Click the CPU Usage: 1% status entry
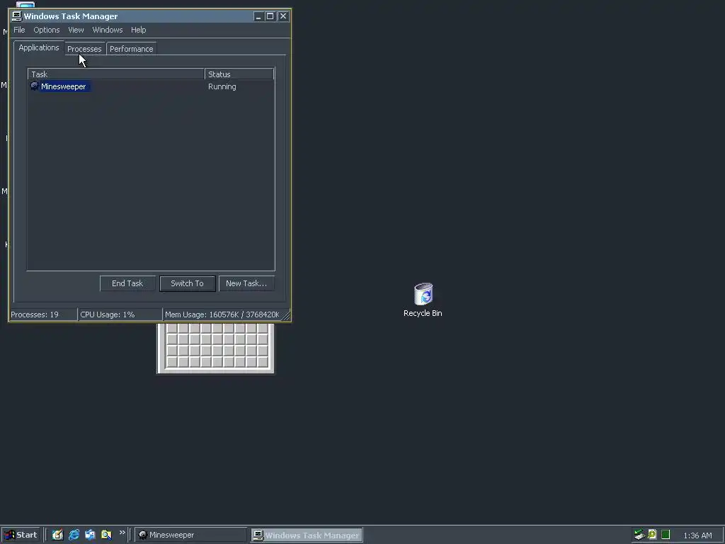Image resolution: width=725 pixels, height=544 pixels. pos(120,314)
